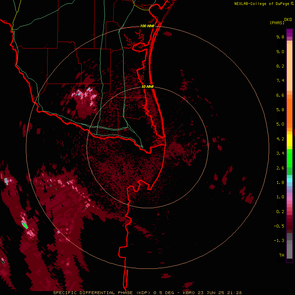Click the 2.6 scale value
295x295 pixels.
280,168
